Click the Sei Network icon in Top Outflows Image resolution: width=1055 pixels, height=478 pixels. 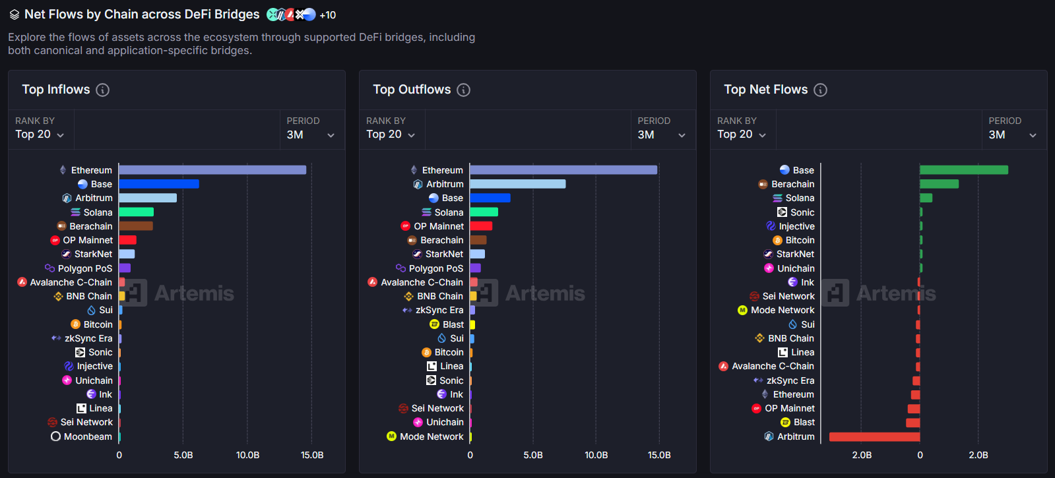[x=403, y=408]
